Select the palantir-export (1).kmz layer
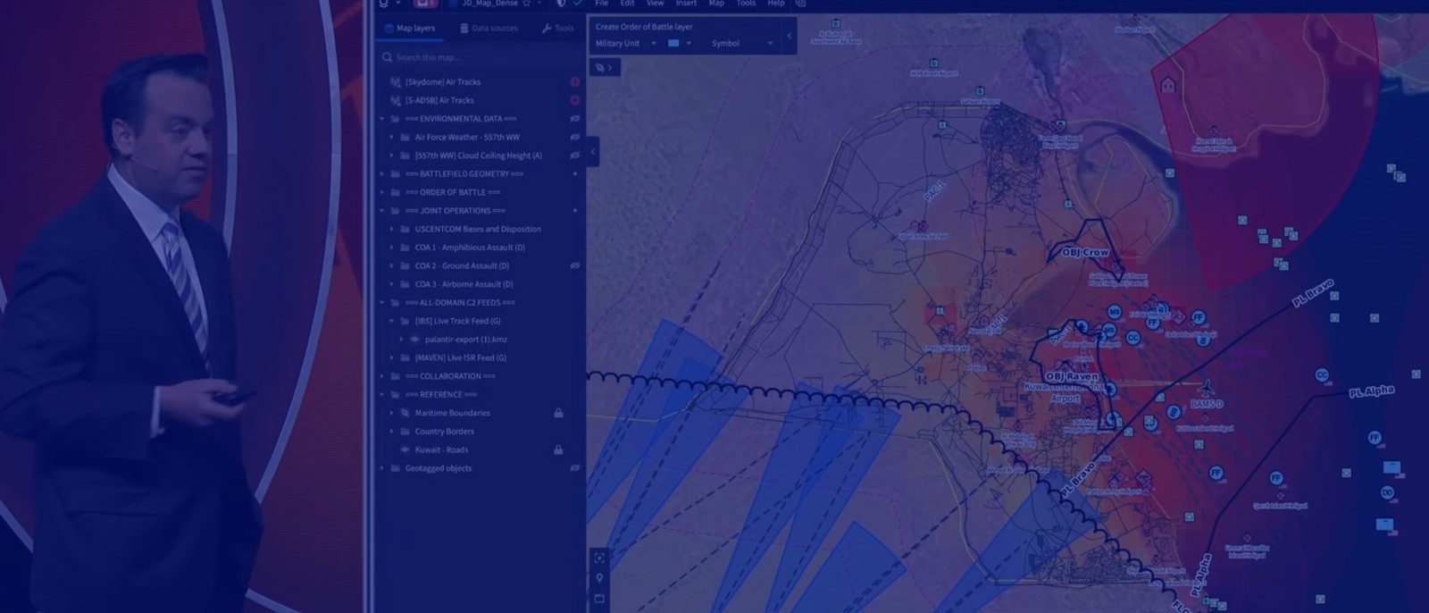Viewport: 1429px width, 613px height. pyautogui.click(x=465, y=340)
